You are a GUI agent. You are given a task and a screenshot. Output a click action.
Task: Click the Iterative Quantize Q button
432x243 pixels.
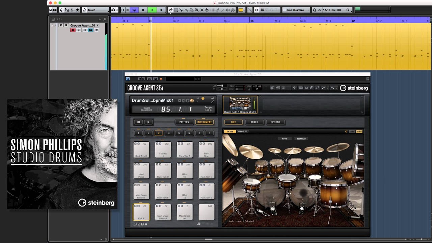(315, 10)
